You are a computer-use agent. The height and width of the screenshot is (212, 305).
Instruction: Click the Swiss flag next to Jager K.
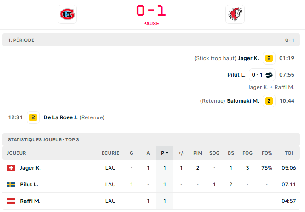(x=12, y=168)
